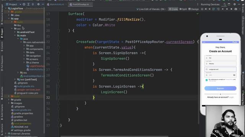Image resolution: width=245 pixels, height=137 pixels.
Task: Toggle terms acceptance checkbox in emulator
Action: click(x=207, y=80)
